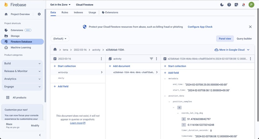Viewport: 259px width, 139px height.
Task: Open 2022-03-16 document options menu
Action: [x=102, y=59]
